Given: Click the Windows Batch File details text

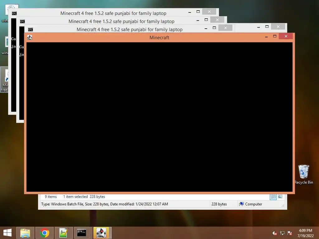Looking at the screenshot, I should click(x=105, y=204).
